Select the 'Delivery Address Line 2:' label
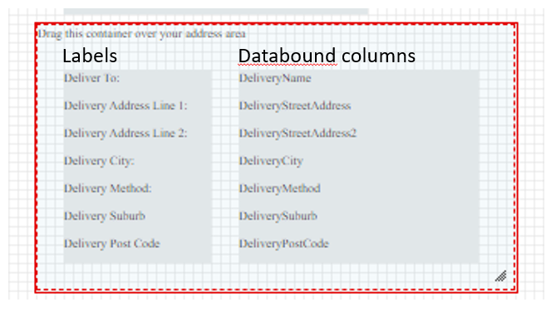The image size is (556, 312). pos(125,133)
